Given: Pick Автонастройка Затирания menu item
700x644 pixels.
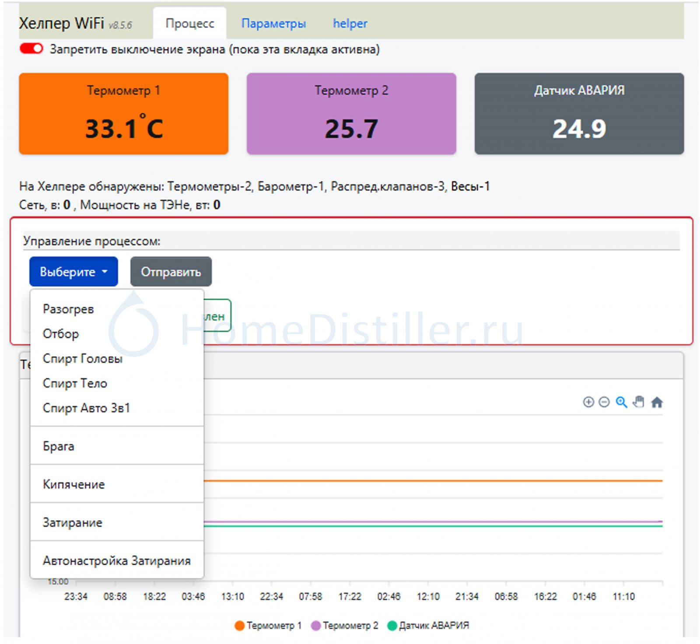Looking at the screenshot, I should coord(117,560).
